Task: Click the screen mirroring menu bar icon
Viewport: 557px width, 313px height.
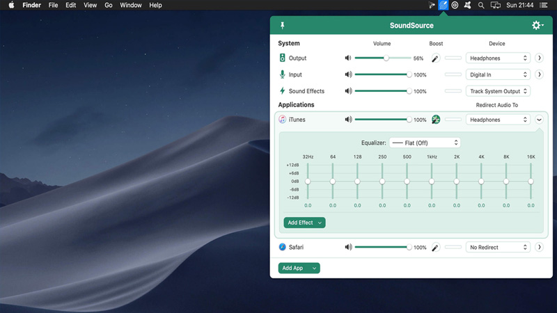Action: [496, 6]
